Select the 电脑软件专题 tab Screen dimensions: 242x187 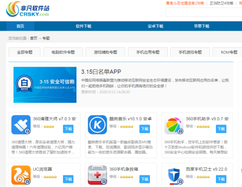63,52
